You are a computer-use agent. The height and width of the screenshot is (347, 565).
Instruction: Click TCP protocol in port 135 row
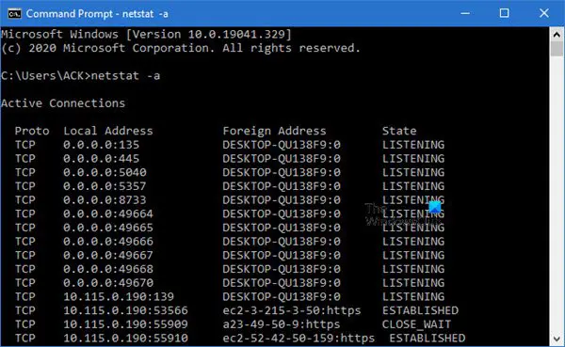pyautogui.click(x=25, y=145)
